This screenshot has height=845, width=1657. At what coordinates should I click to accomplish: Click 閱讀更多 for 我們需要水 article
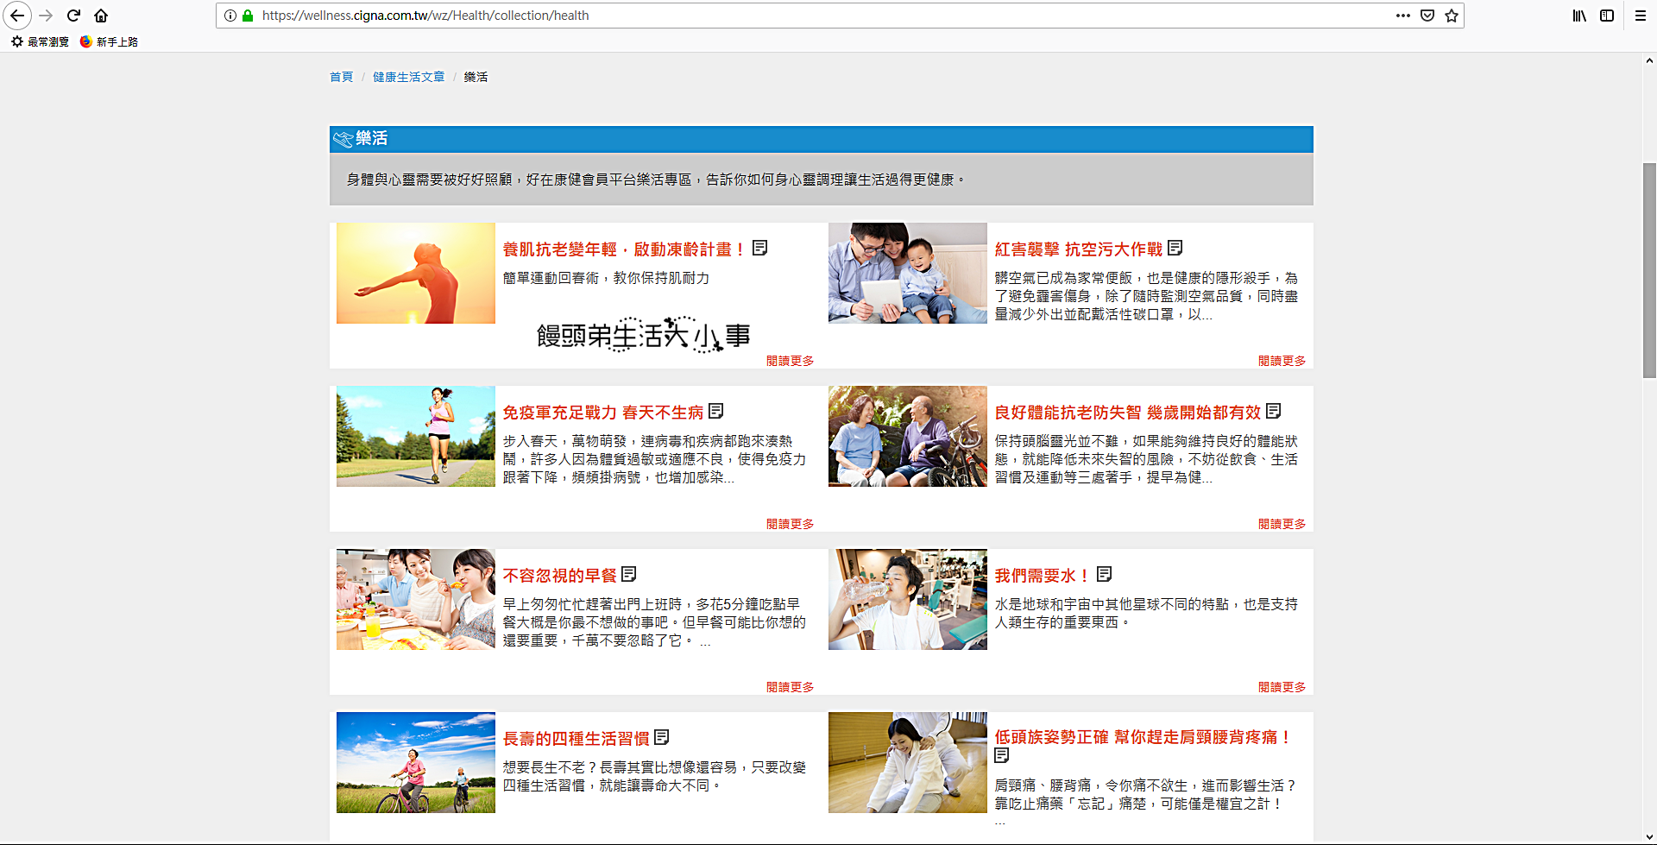(1282, 687)
